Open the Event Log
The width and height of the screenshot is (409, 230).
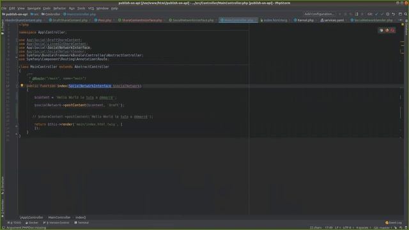point(394,223)
